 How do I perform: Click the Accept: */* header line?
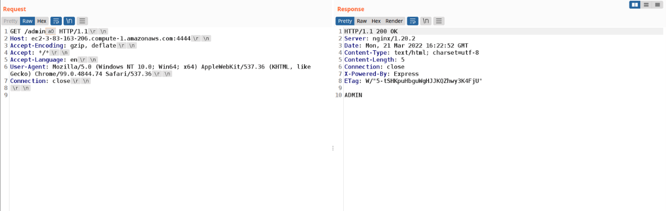(29, 52)
